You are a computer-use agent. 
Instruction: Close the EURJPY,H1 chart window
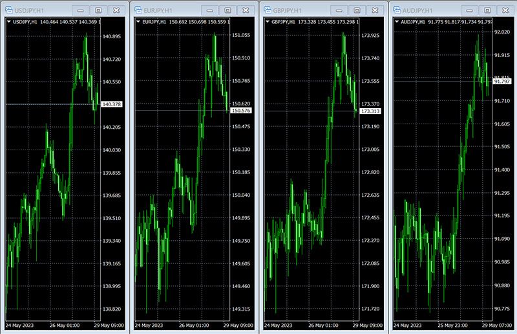tap(246, 10)
